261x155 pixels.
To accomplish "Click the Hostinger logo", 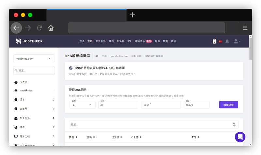I will point(29,41).
